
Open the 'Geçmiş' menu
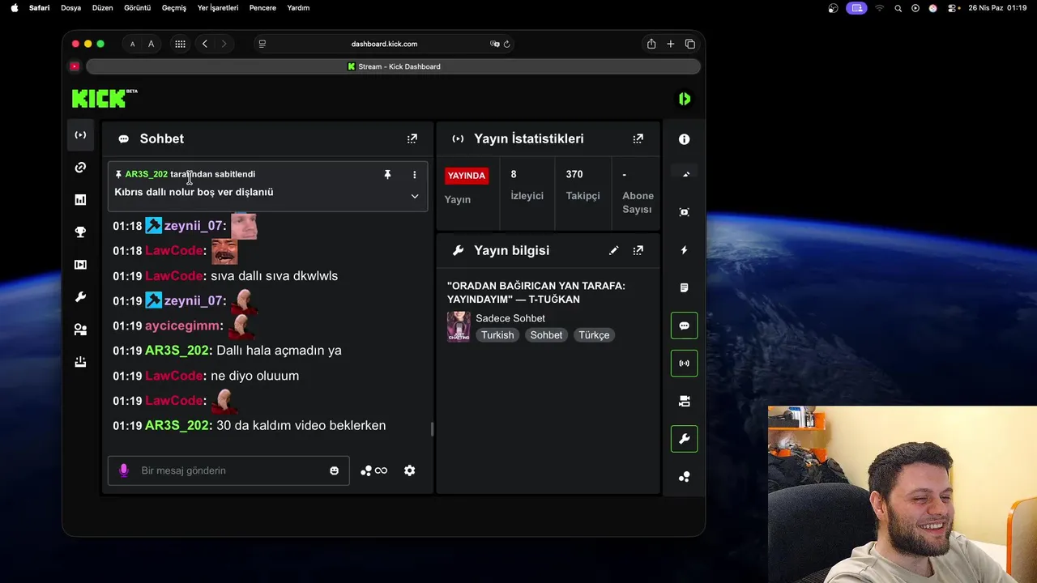point(174,8)
